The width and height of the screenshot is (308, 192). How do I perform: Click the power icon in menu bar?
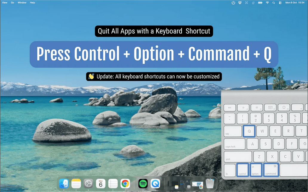233,3
